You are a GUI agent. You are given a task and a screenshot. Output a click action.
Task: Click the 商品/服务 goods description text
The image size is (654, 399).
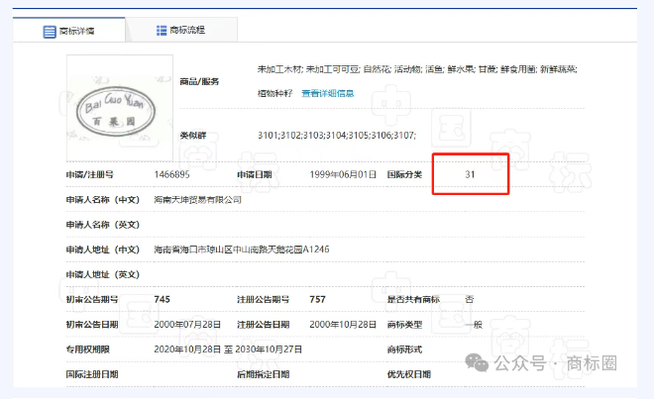point(416,69)
